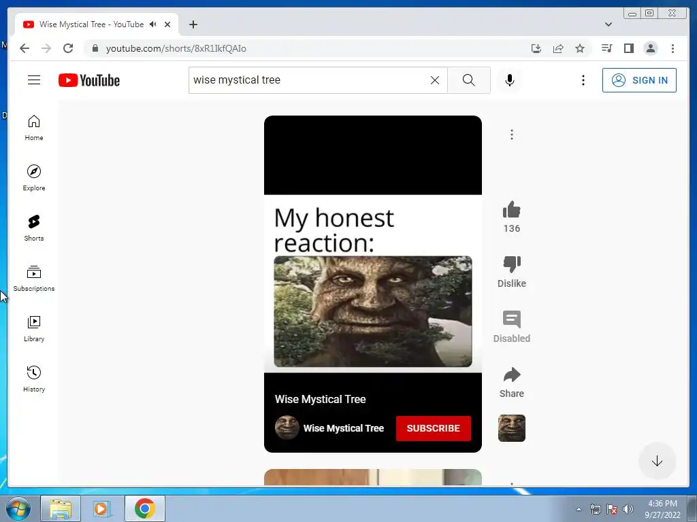Click Chrome taskbar icon
Viewport: 697px width, 522px height.
pos(144,508)
